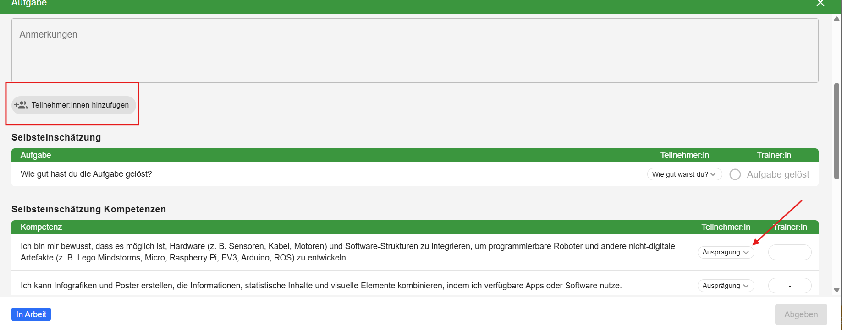Click the question 'Wie gut hast du die Aufgabe gelöst?'

[x=86, y=174]
